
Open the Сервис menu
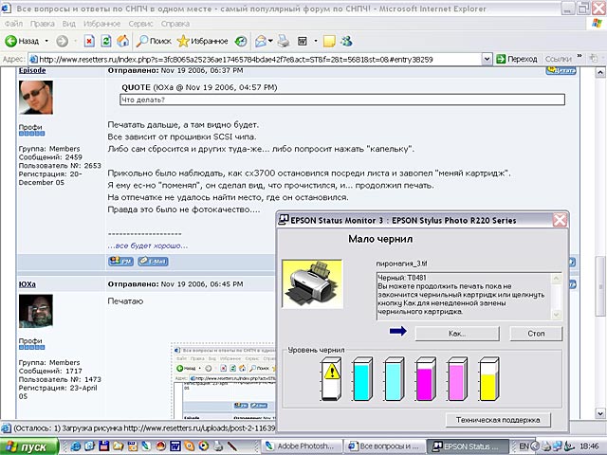(140, 24)
